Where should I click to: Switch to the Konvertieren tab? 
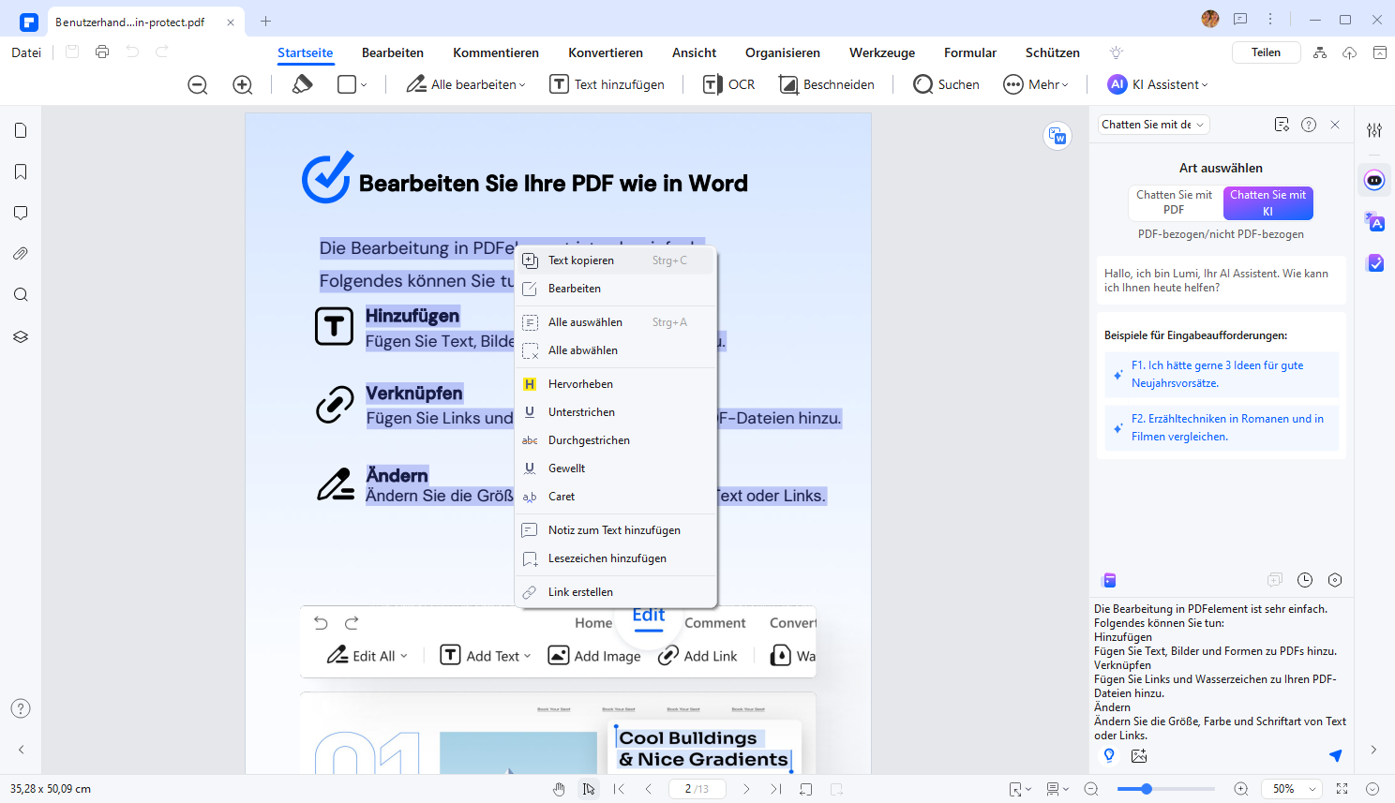pos(606,52)
